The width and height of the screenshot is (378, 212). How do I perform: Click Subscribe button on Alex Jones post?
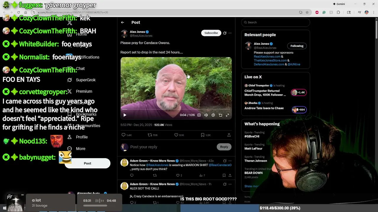click(211, 33)
